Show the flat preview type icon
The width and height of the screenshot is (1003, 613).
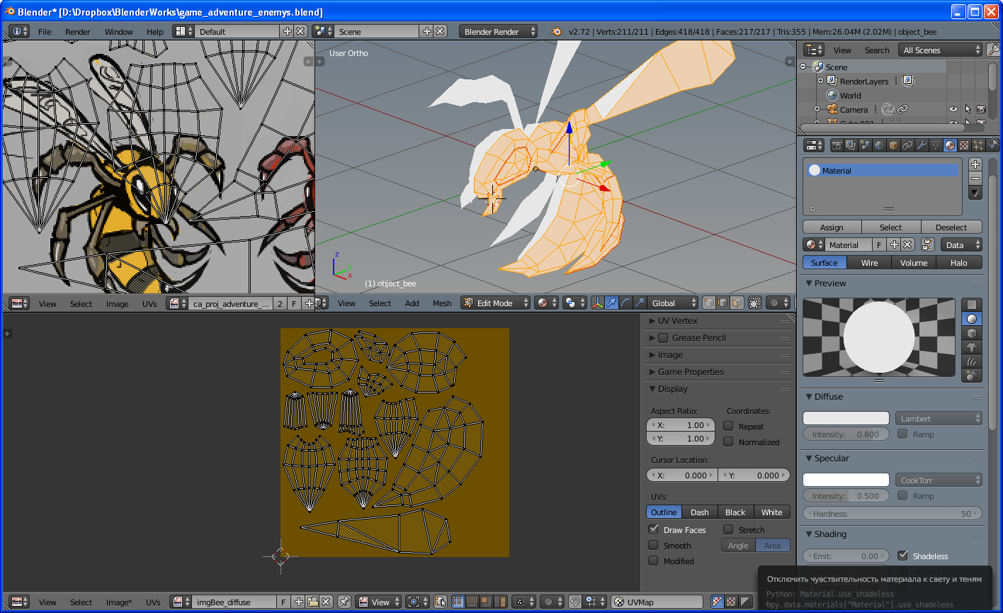point(972,304)
